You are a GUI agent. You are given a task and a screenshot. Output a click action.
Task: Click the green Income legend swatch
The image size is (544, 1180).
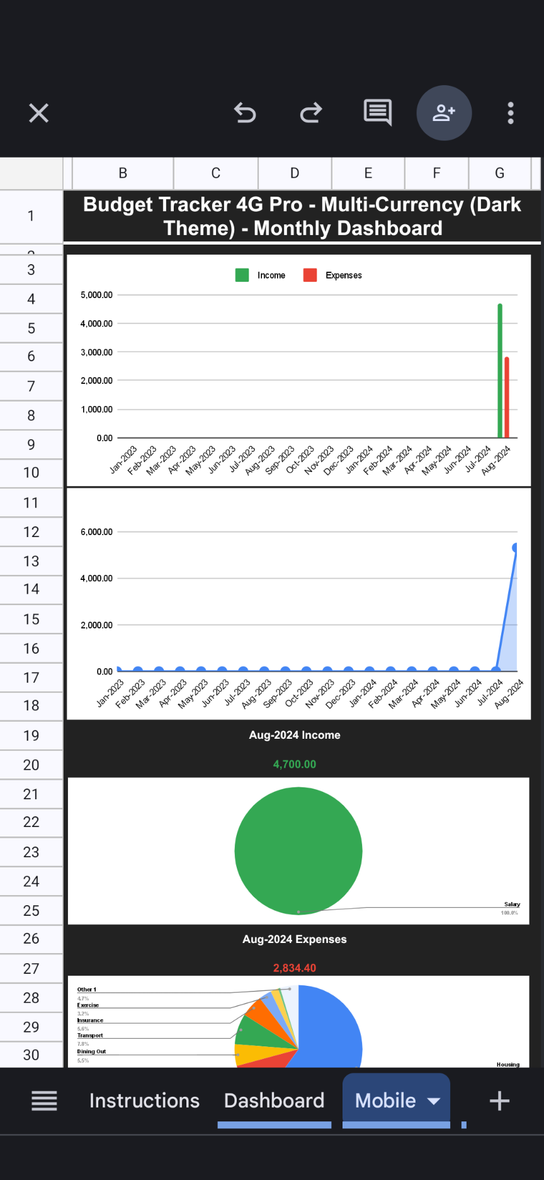click(242, 275)
